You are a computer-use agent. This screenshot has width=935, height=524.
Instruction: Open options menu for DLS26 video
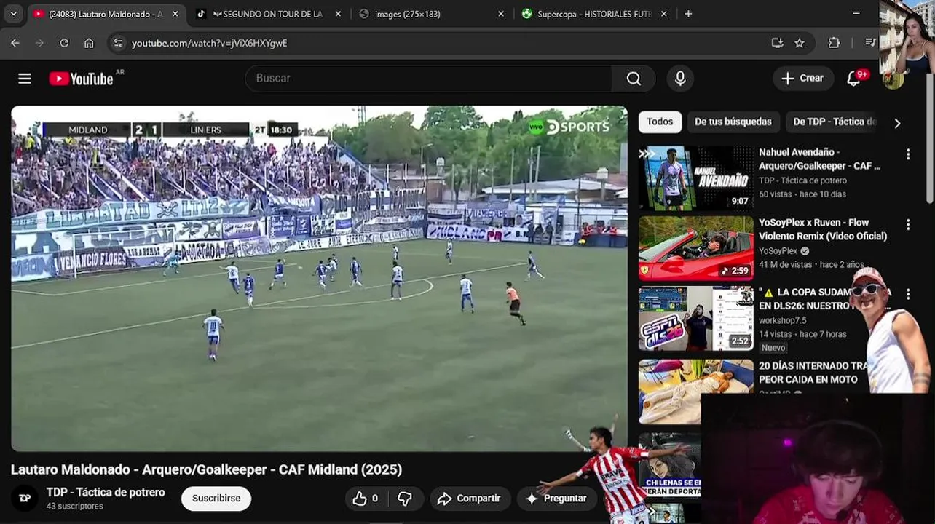click(x=908, y=295)
